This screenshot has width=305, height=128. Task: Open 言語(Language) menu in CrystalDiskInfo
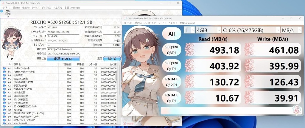coord(72,7)
